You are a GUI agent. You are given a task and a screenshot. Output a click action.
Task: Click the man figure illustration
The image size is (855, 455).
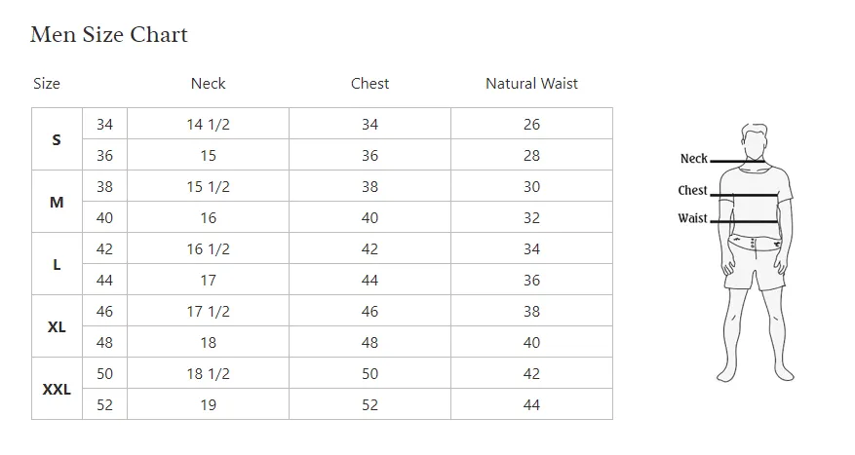(x=756, y=252)
